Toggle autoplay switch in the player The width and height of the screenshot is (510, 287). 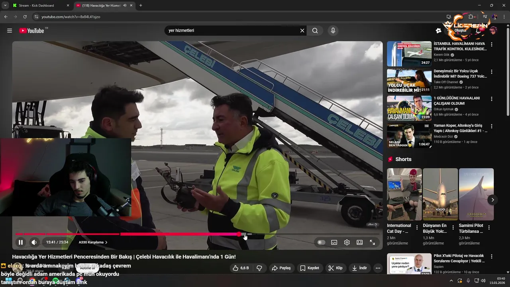pos(321,242)
